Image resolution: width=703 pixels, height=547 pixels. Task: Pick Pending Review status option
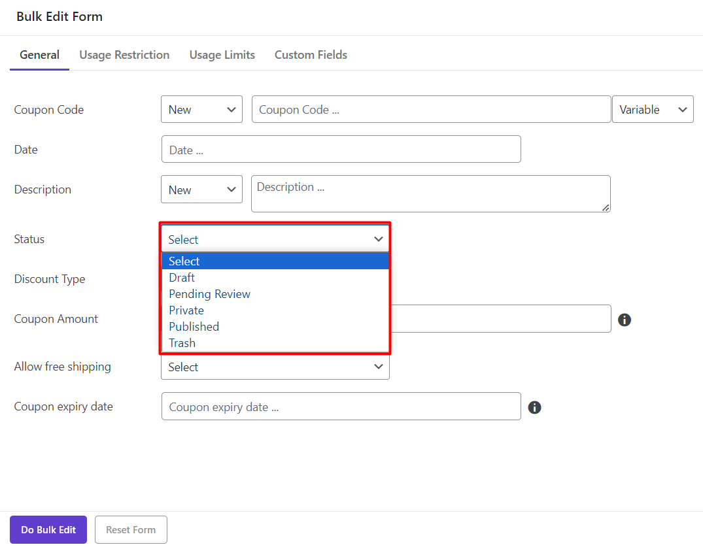(x=209, y=294)
